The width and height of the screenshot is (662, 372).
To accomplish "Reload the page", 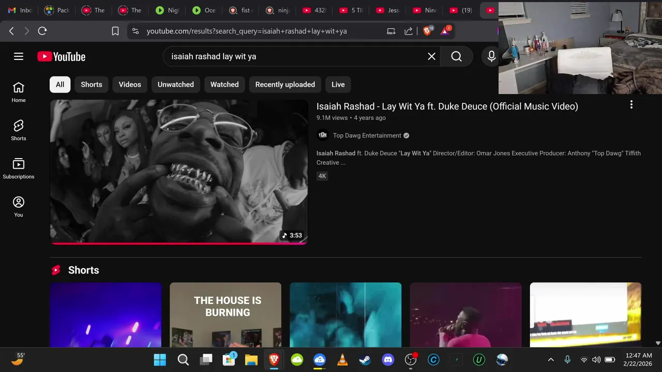I will click(42, 31).
